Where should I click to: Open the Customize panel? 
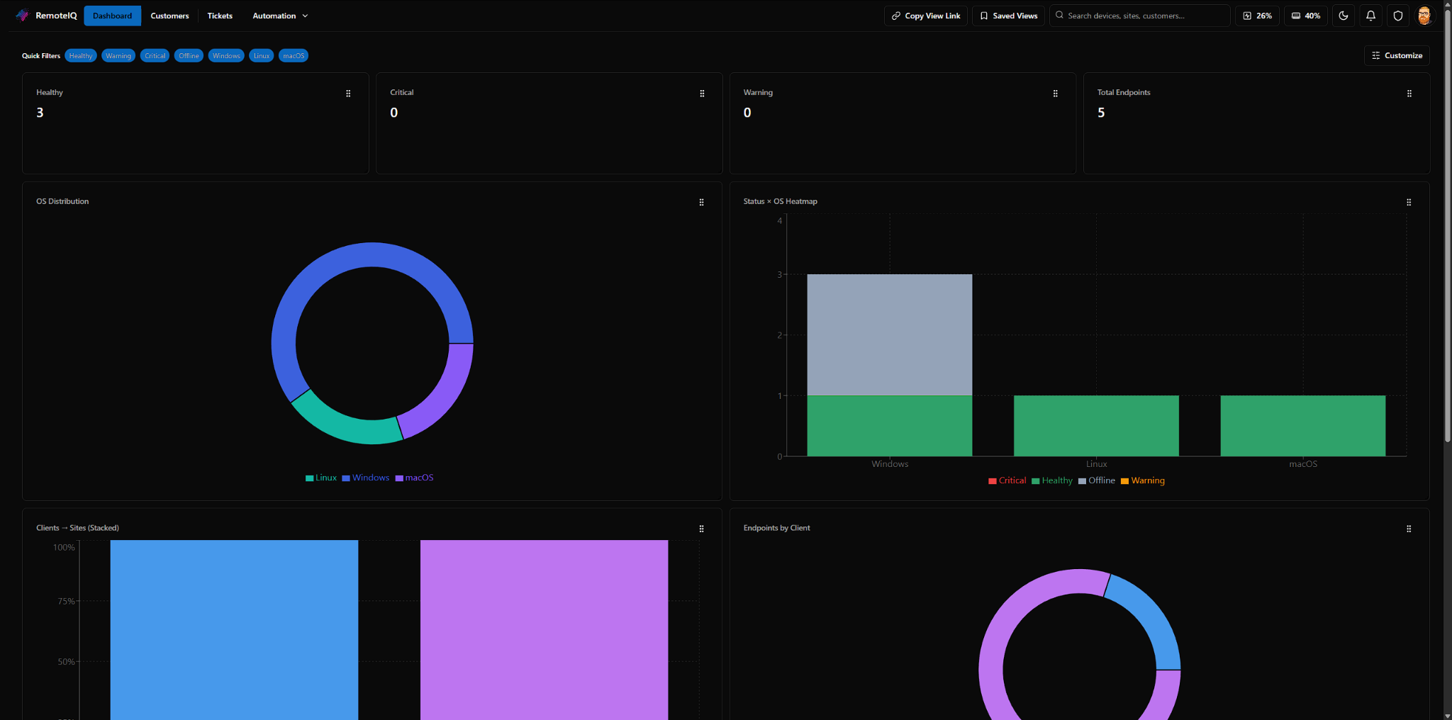click(x=1396, y=55)
